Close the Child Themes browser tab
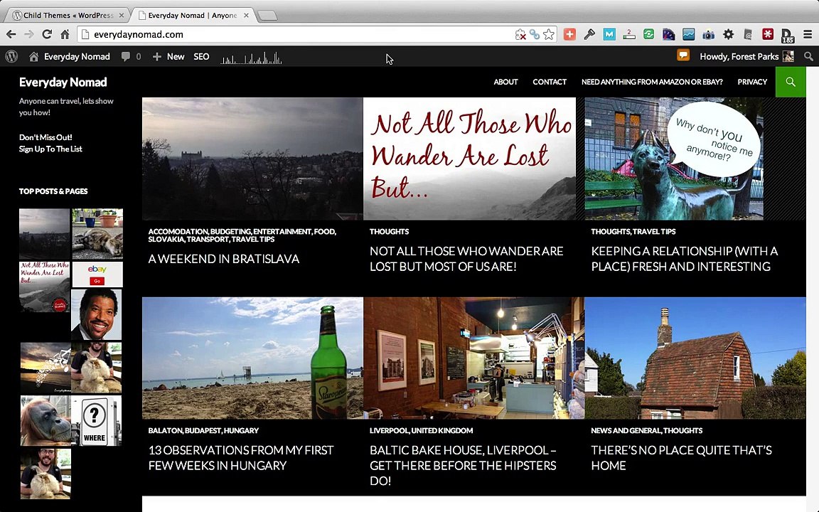 121,15
